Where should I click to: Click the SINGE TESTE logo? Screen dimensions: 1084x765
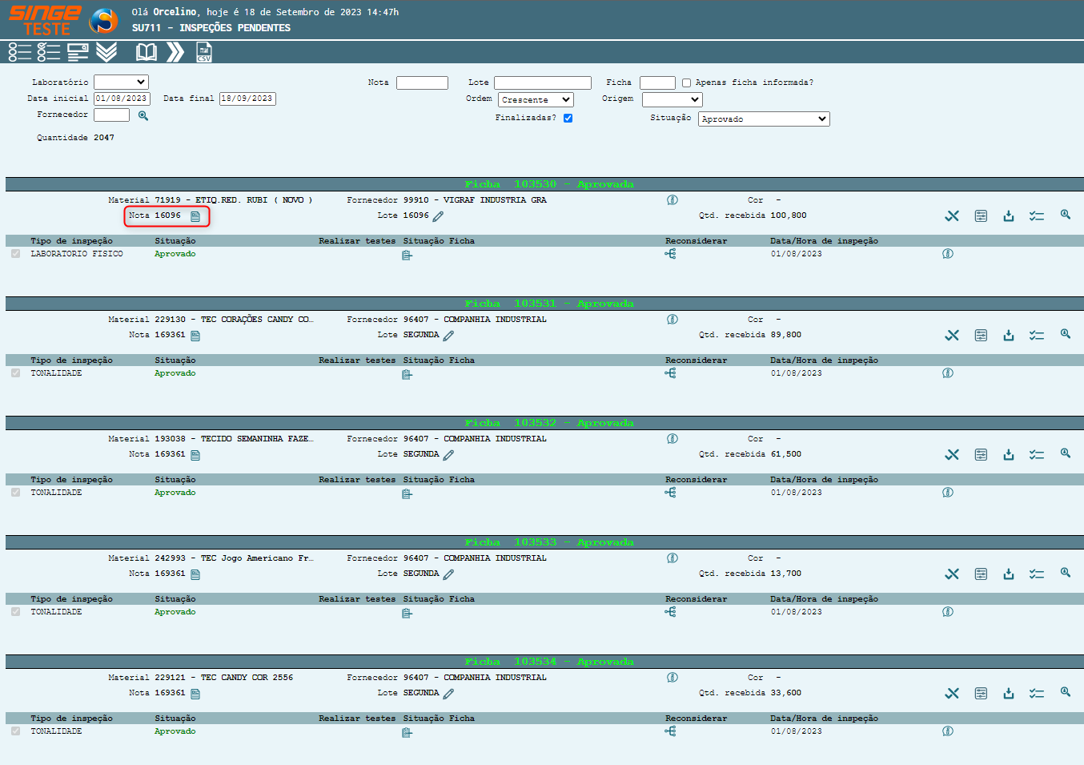[46, 20]
